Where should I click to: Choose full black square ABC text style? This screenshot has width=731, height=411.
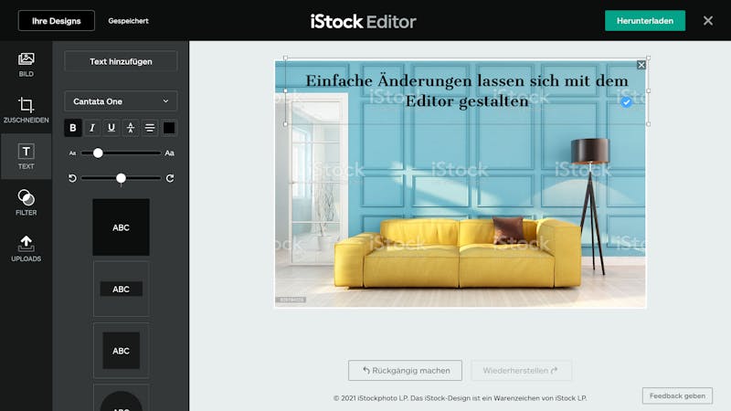(122, 227)
